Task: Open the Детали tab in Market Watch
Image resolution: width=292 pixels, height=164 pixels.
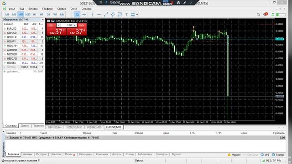Action: pyautogui.click(x=25, y=126)
